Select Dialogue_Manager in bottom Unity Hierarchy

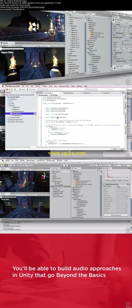click(60, 186)
